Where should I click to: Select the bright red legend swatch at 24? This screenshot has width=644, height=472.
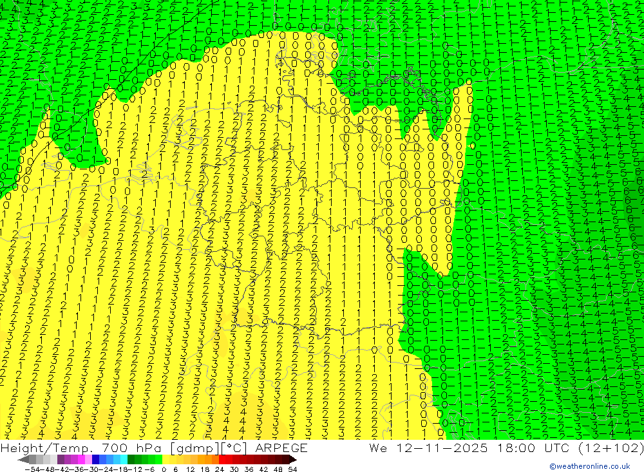tap(222, 460)
